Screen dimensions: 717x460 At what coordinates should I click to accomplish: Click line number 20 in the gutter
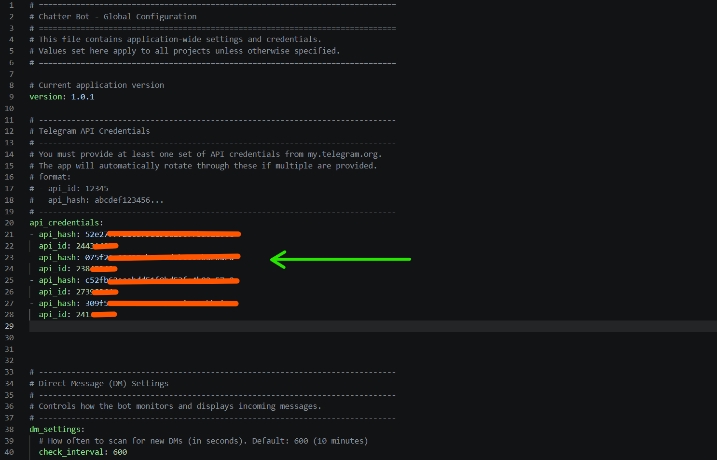coord(9,223)
